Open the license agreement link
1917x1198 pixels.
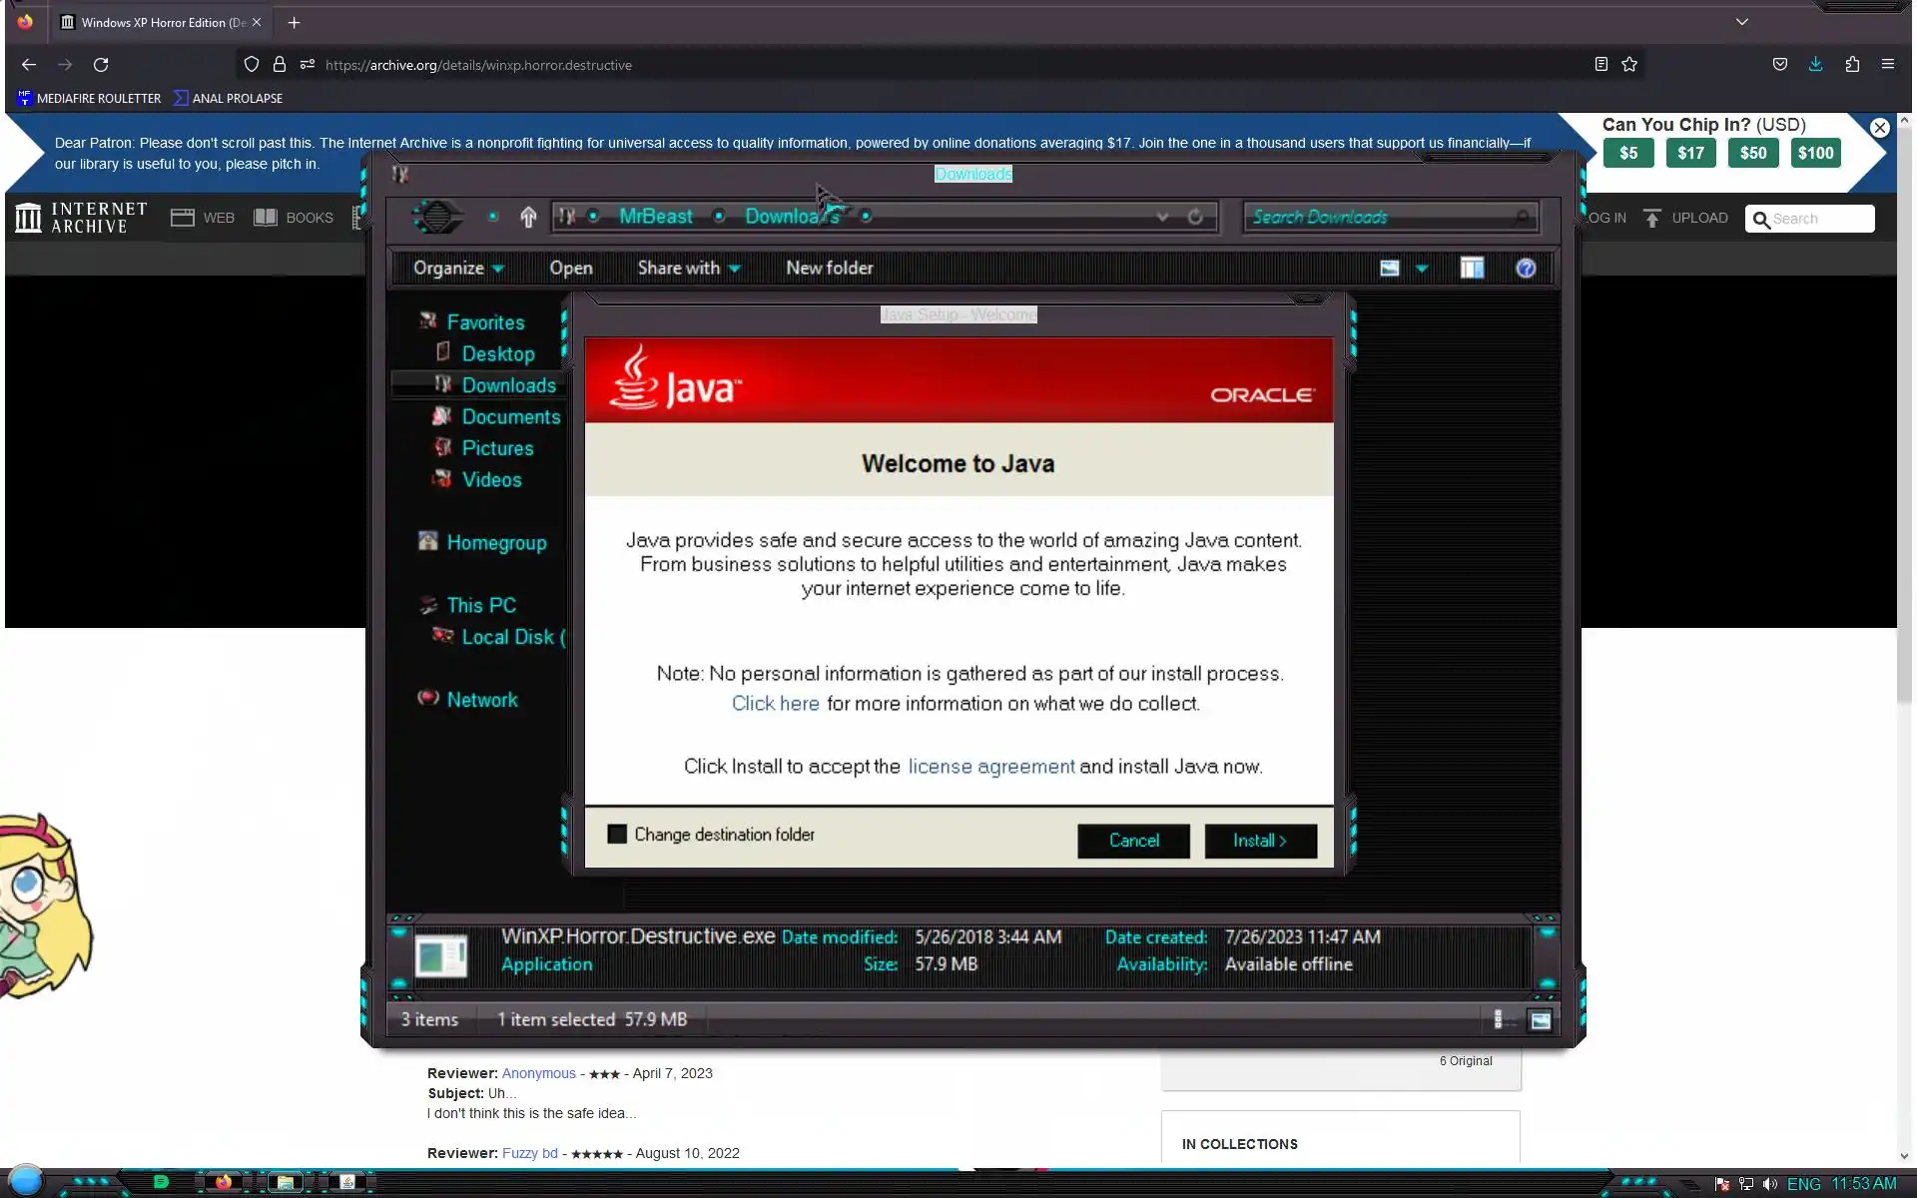click(990, 767)
